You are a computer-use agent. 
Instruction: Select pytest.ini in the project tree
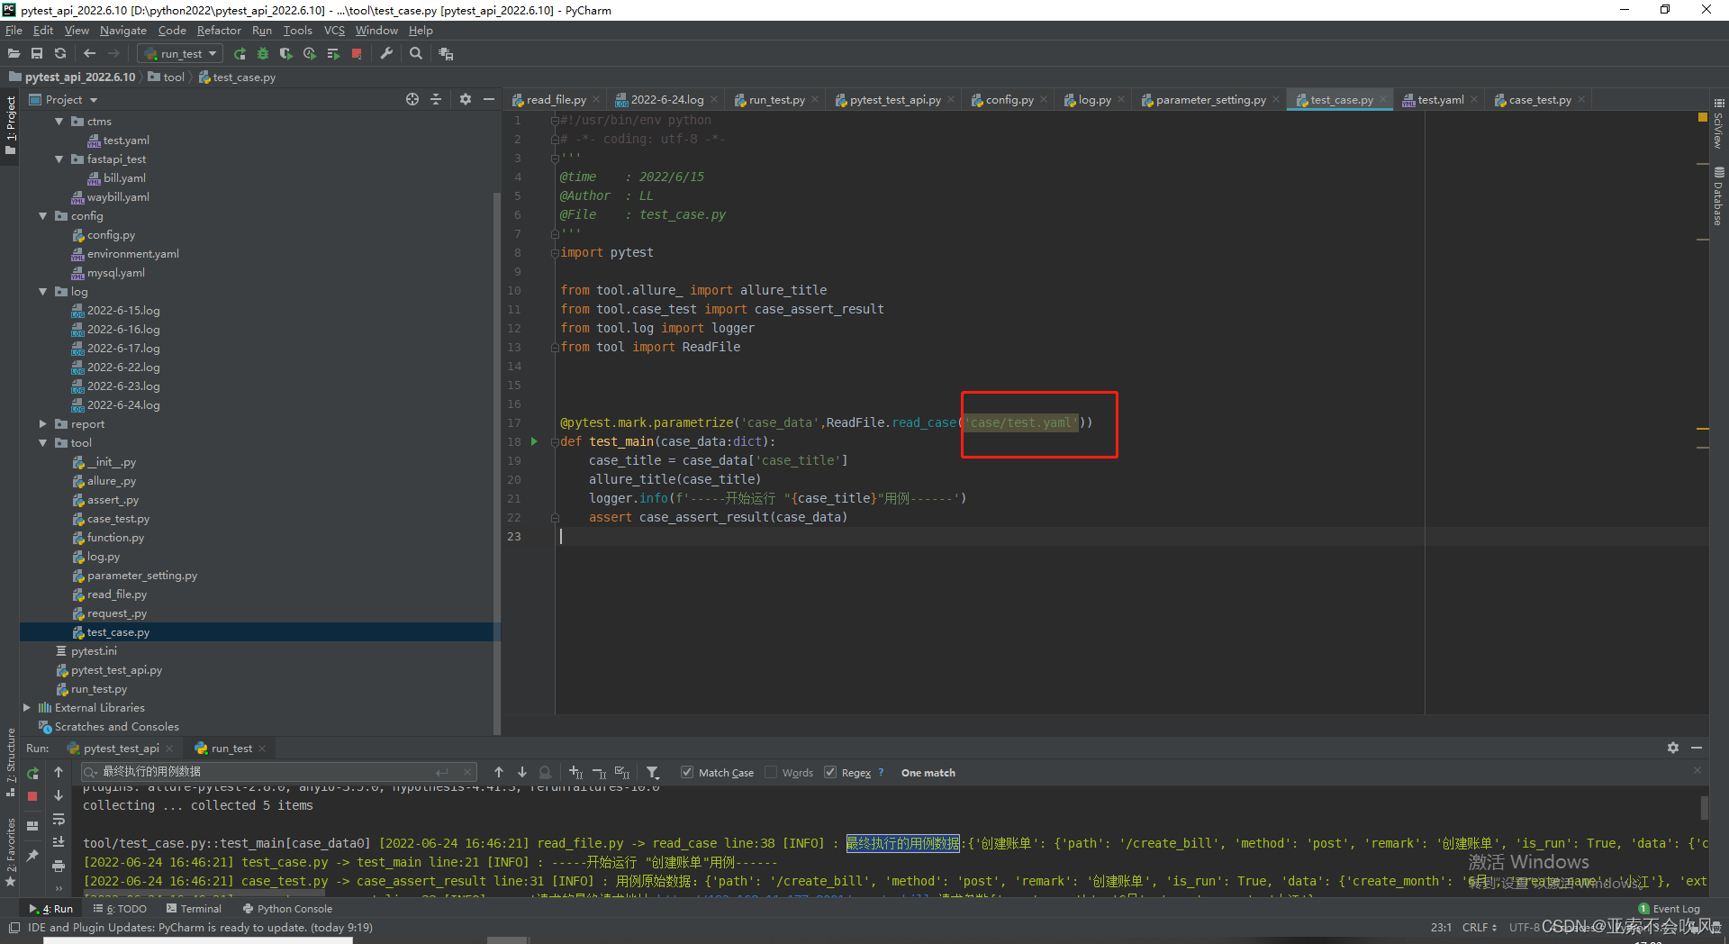94,651
